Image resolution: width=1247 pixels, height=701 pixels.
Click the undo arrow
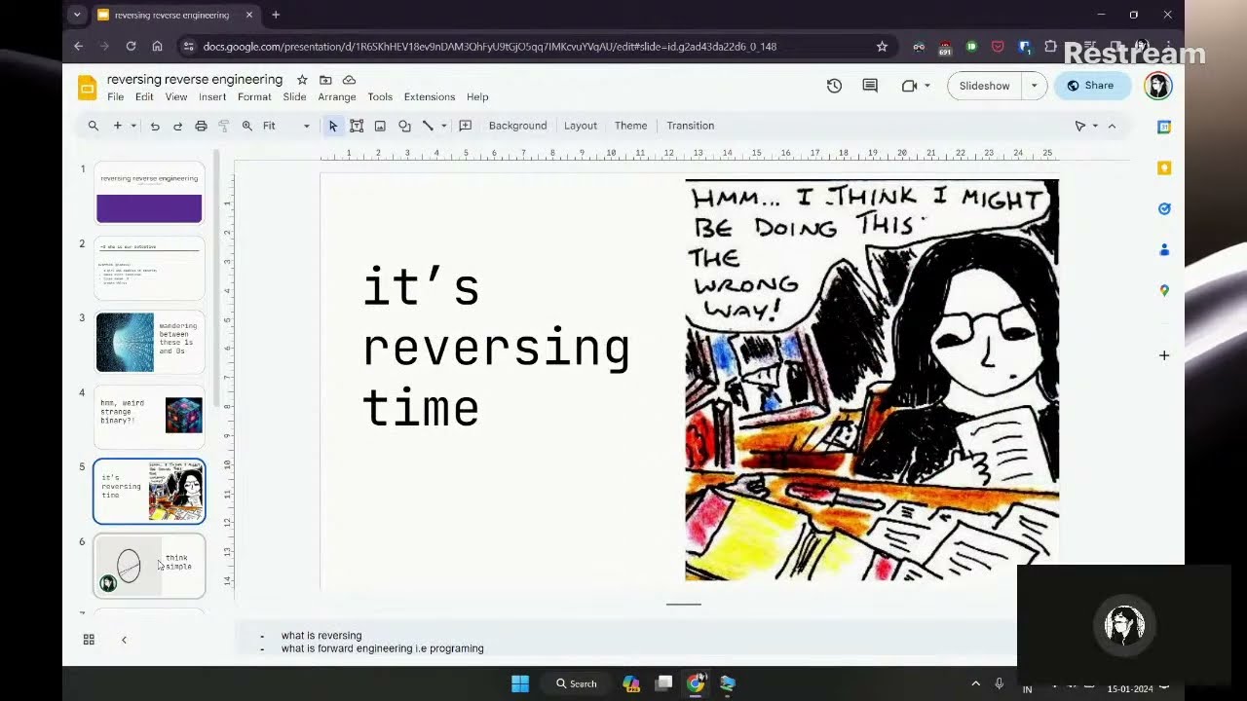[x=155, y=126]
